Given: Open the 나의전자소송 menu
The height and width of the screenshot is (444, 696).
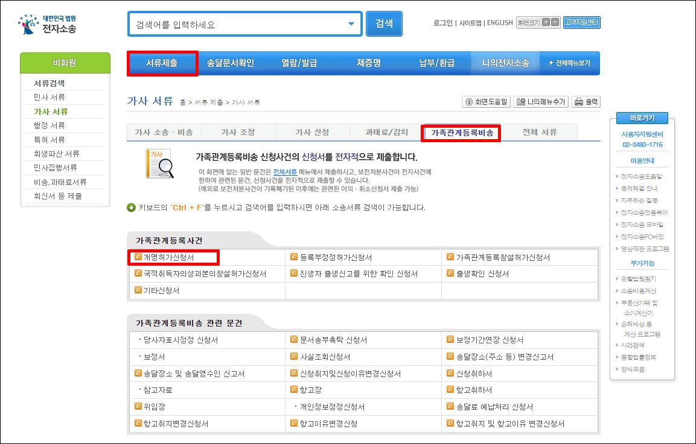Looking at the screenshot, I should pos(506,63).
